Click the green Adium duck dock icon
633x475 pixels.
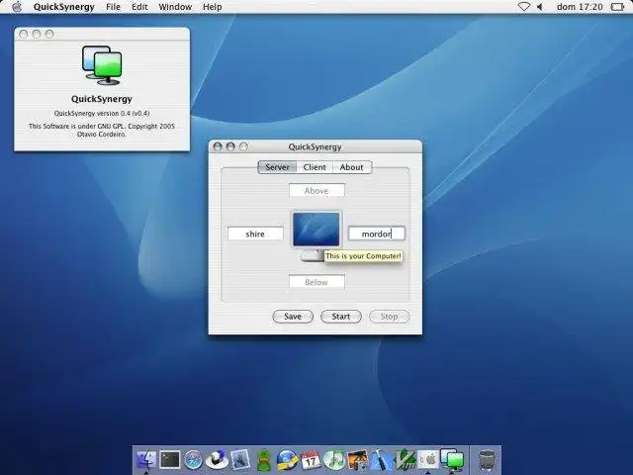tap(264, 459)
